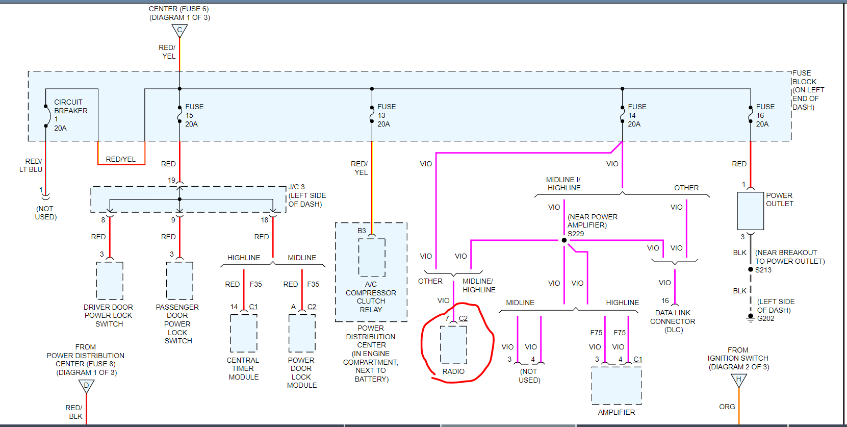Click the 'FUSE 13' label
Screen dimensions: 847x427
pyautogui.click(x=387, y=111)
